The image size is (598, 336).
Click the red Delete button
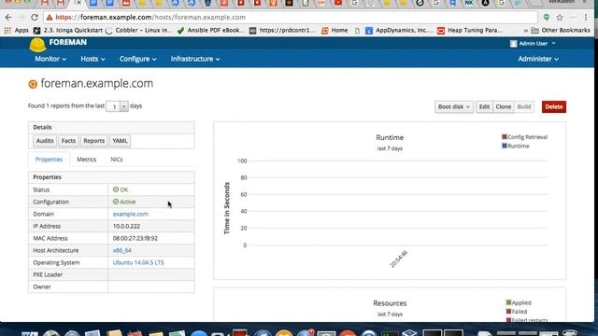point(554,107)
